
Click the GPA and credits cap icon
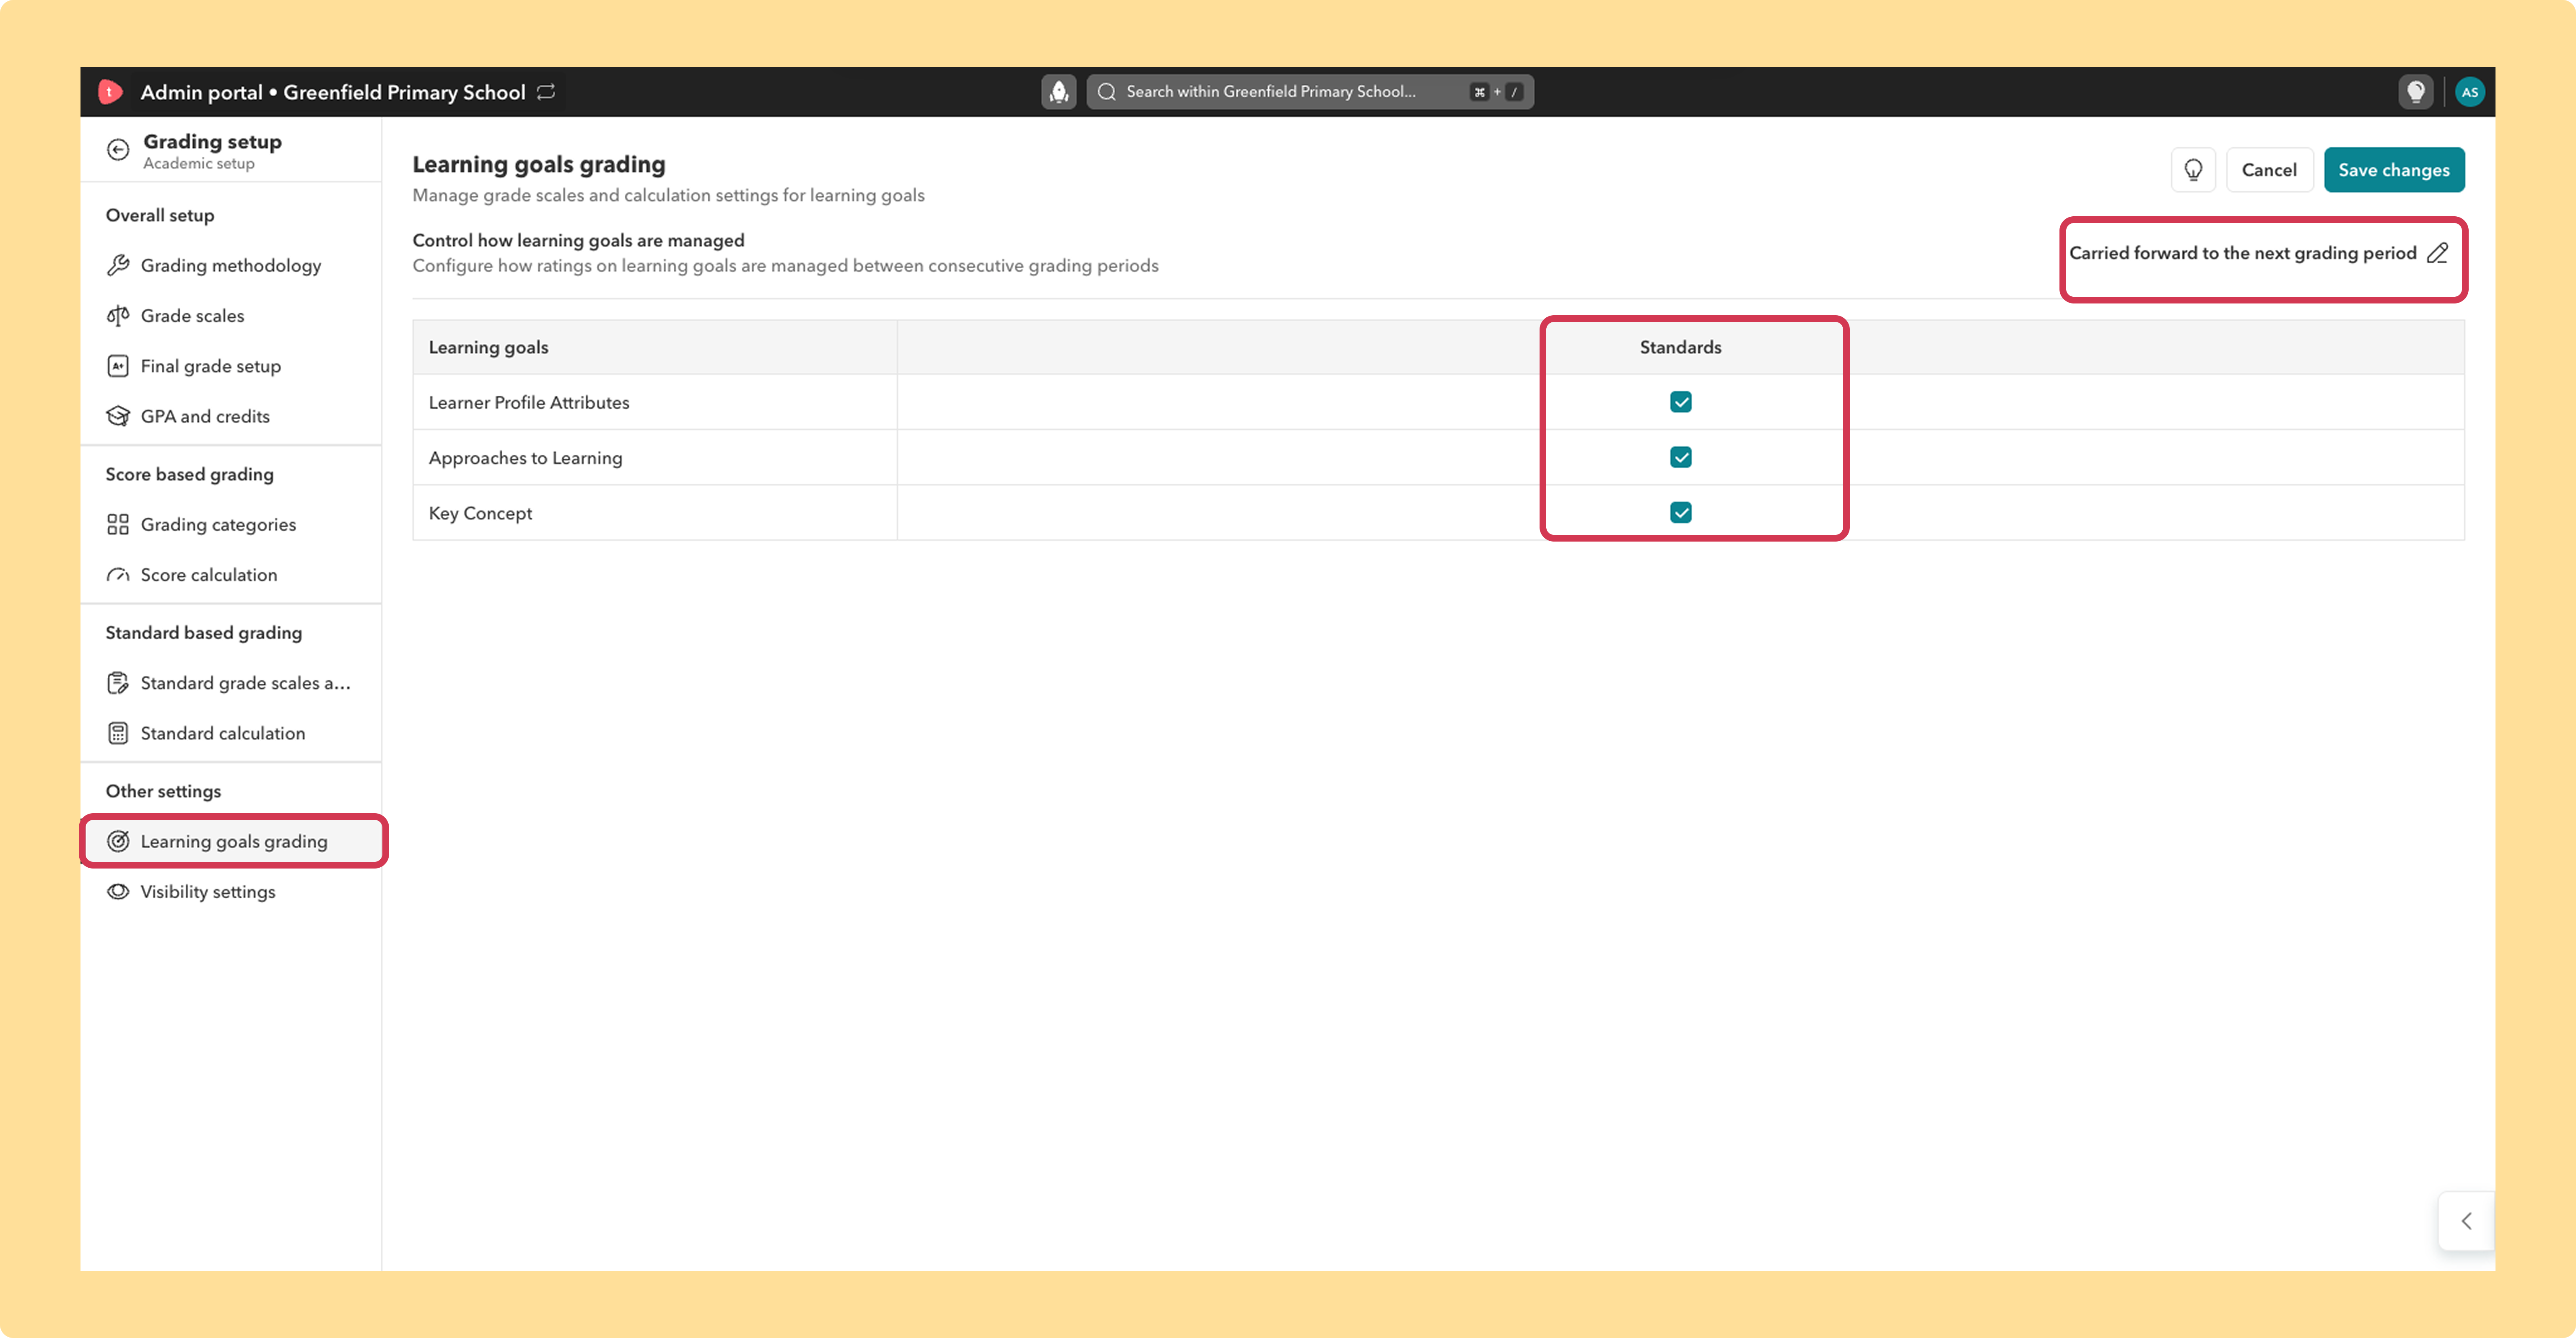pyautogui.click(x=118, y=416)
